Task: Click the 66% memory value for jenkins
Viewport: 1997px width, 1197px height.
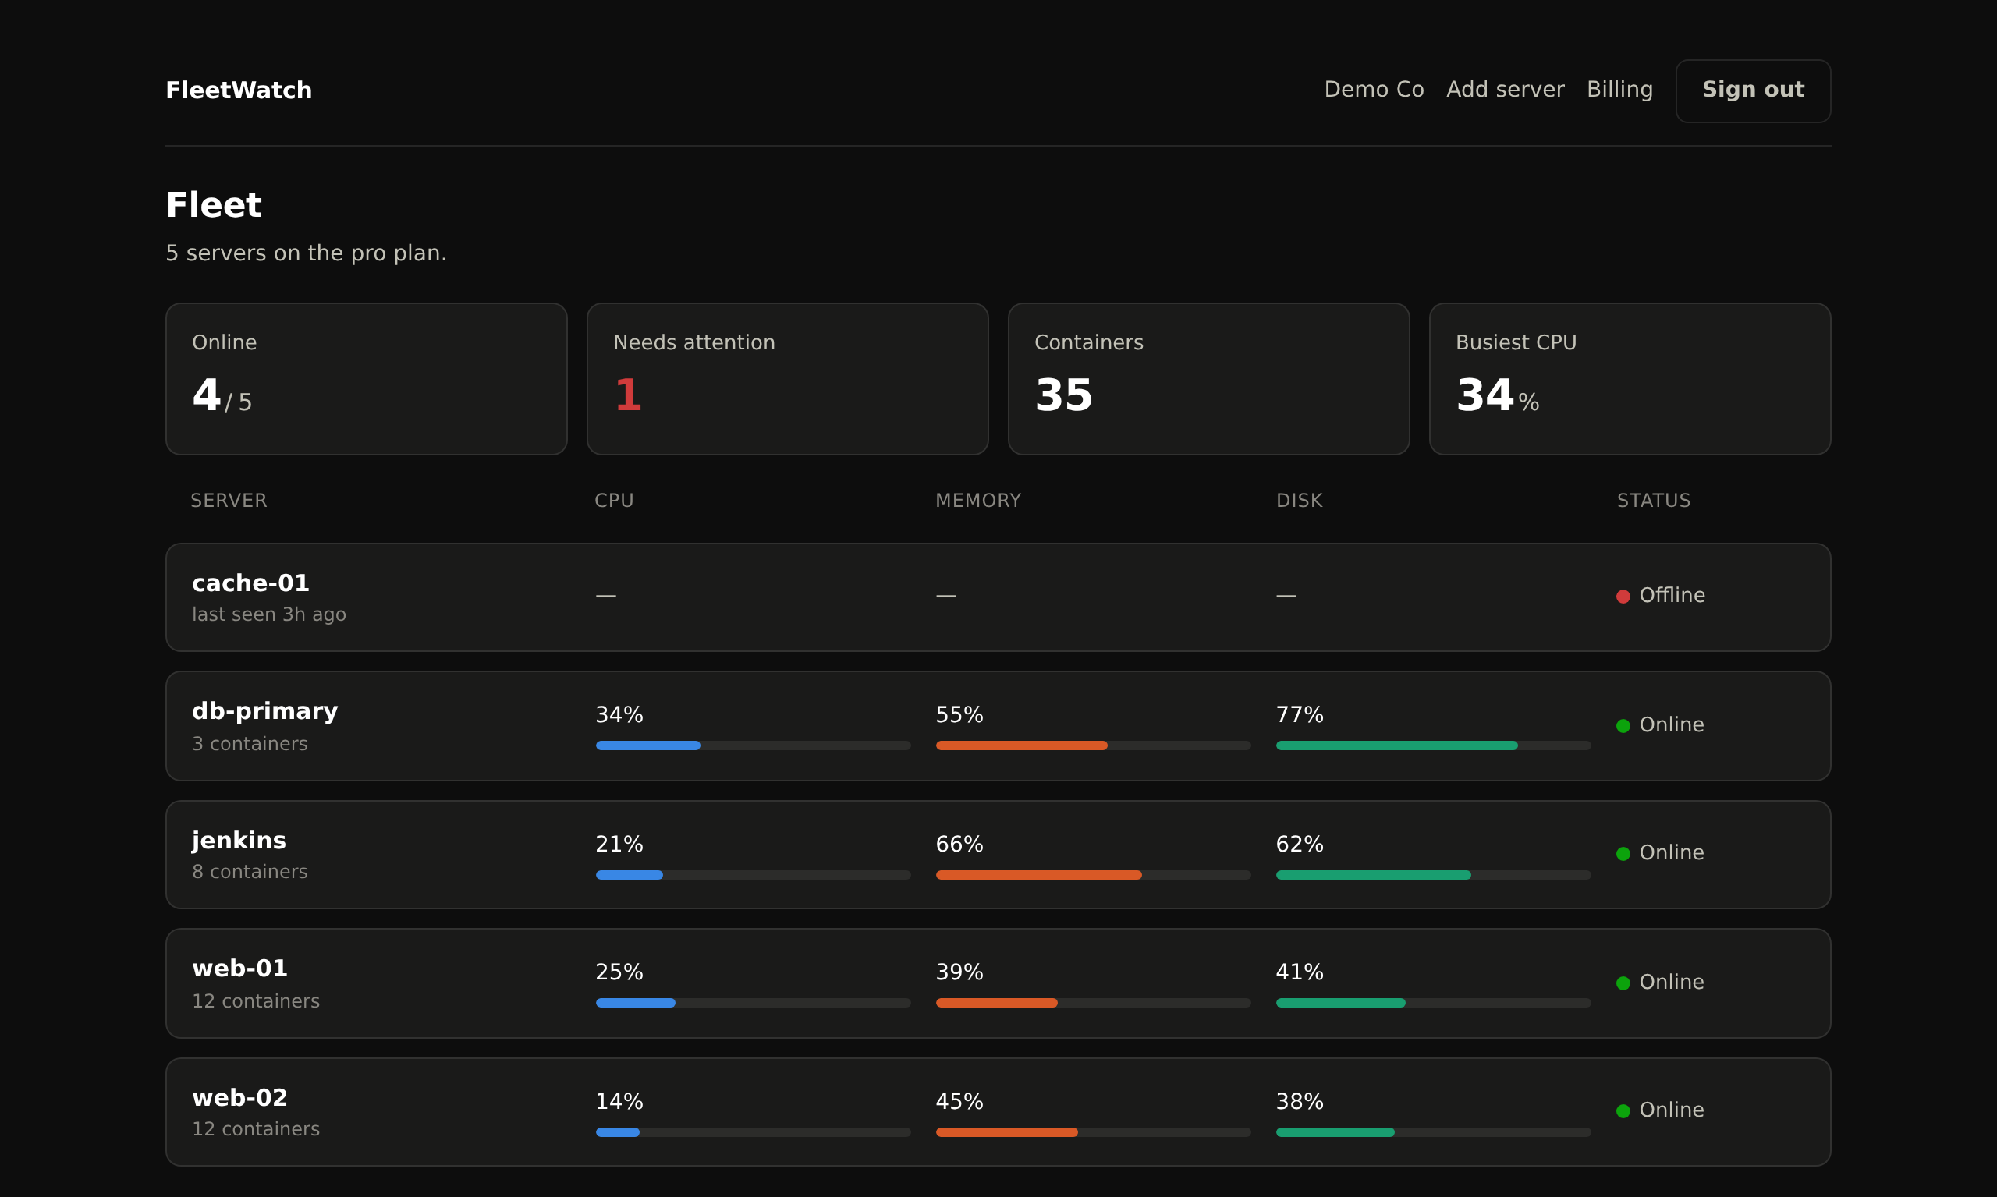Action: tap(959, 845)
